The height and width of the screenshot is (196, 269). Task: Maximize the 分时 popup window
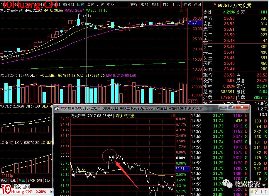pos(231,107)
